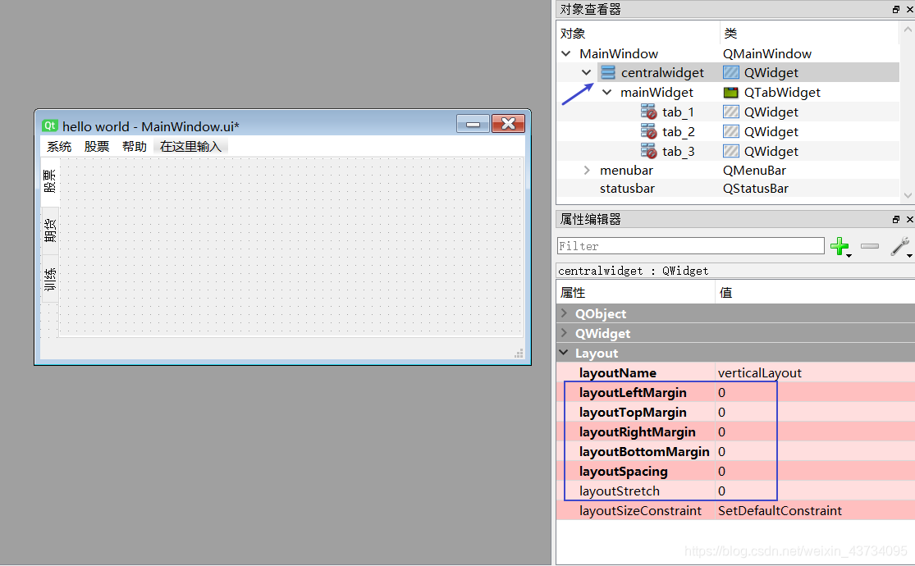Select the tab_2 object name
This screenshot has width=915, height=566.
(678, 131)
